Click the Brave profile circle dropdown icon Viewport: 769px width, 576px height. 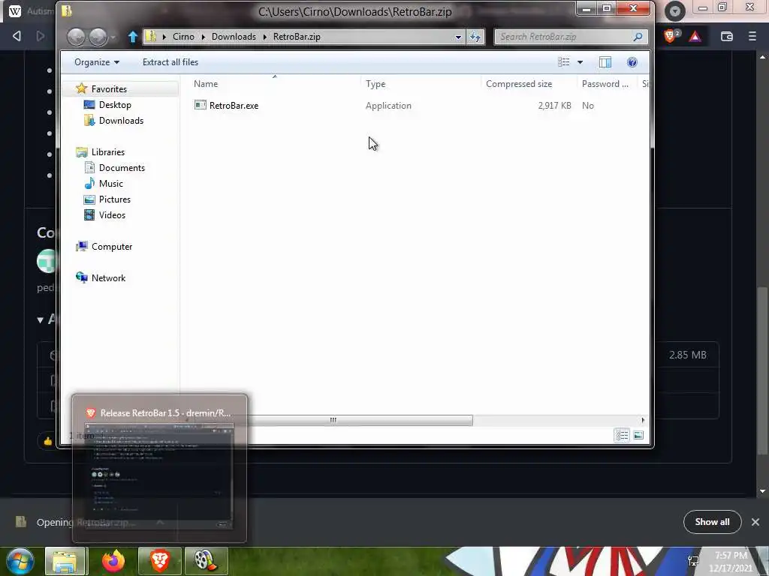click(675, 10)
